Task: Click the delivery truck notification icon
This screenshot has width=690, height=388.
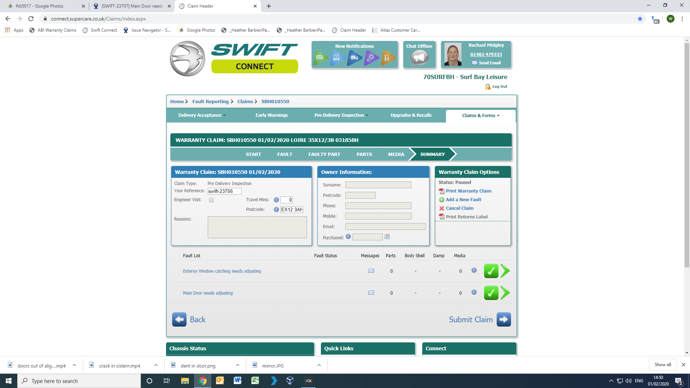Action: [x=354, y=57]
